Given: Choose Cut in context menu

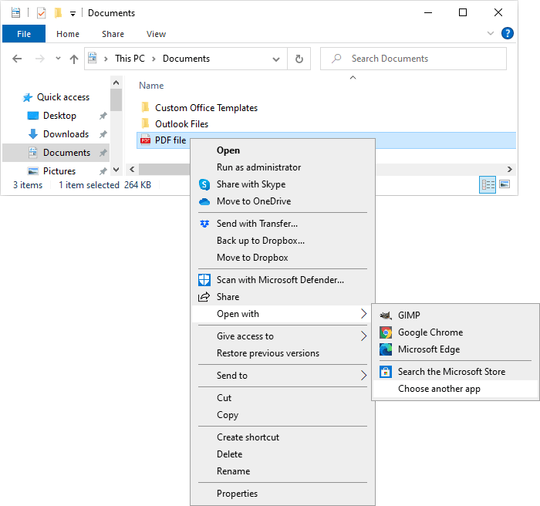Looking at the screenshot, I should point(282,398).
